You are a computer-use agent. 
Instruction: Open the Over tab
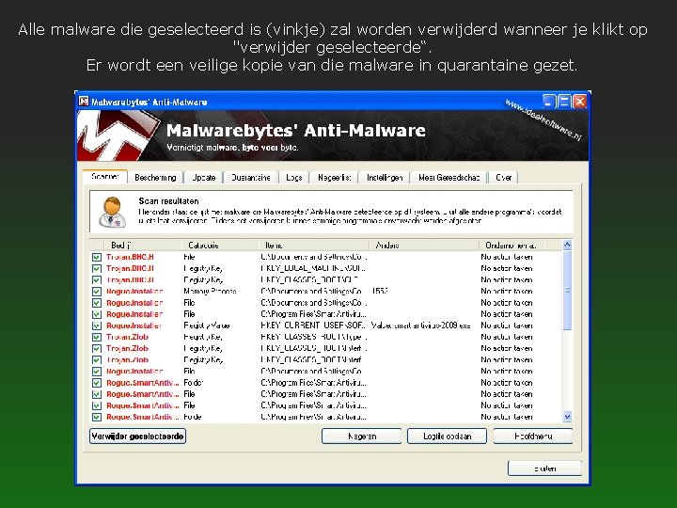click(x=503, y=178)
